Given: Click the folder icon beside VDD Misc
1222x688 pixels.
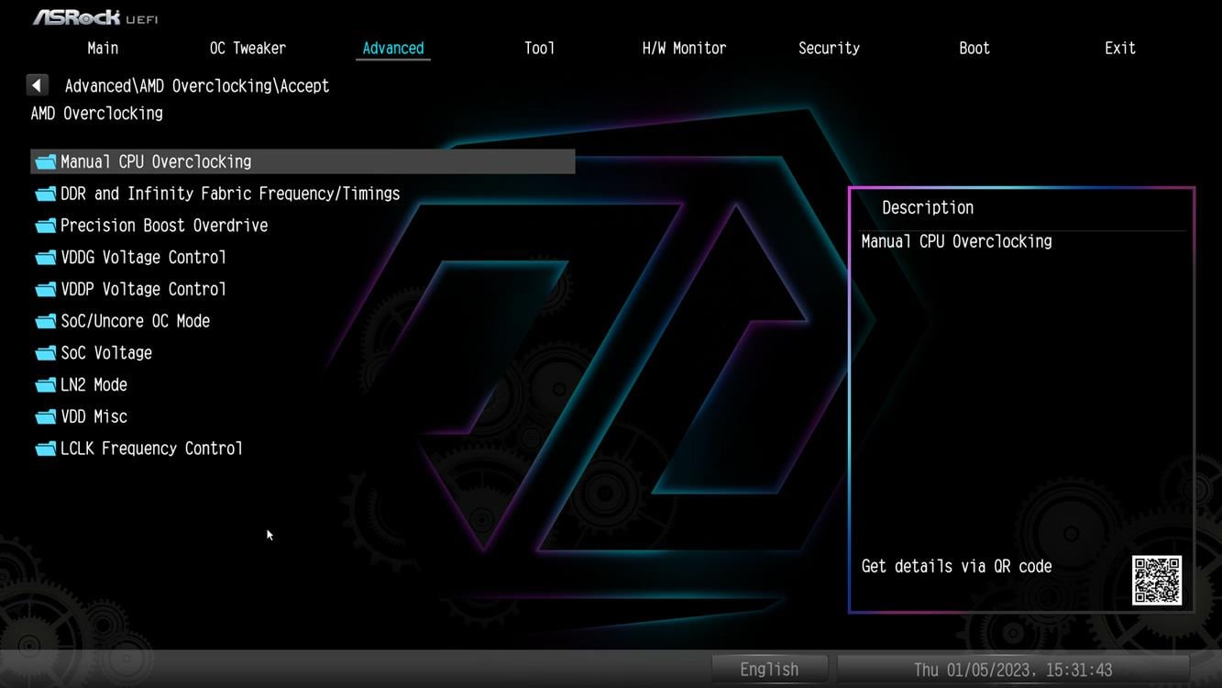Looking at the screenshot, I should coord(46,417).
